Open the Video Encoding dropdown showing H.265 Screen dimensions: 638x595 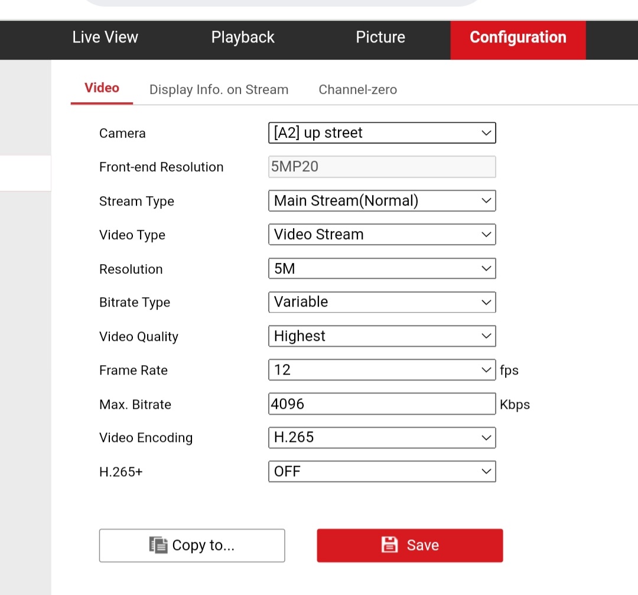click(382, 438)
